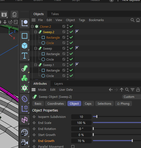This screenshot has width=141, height=148.
Task: Click the camera icon with ST badge
Action: point(25,142)
